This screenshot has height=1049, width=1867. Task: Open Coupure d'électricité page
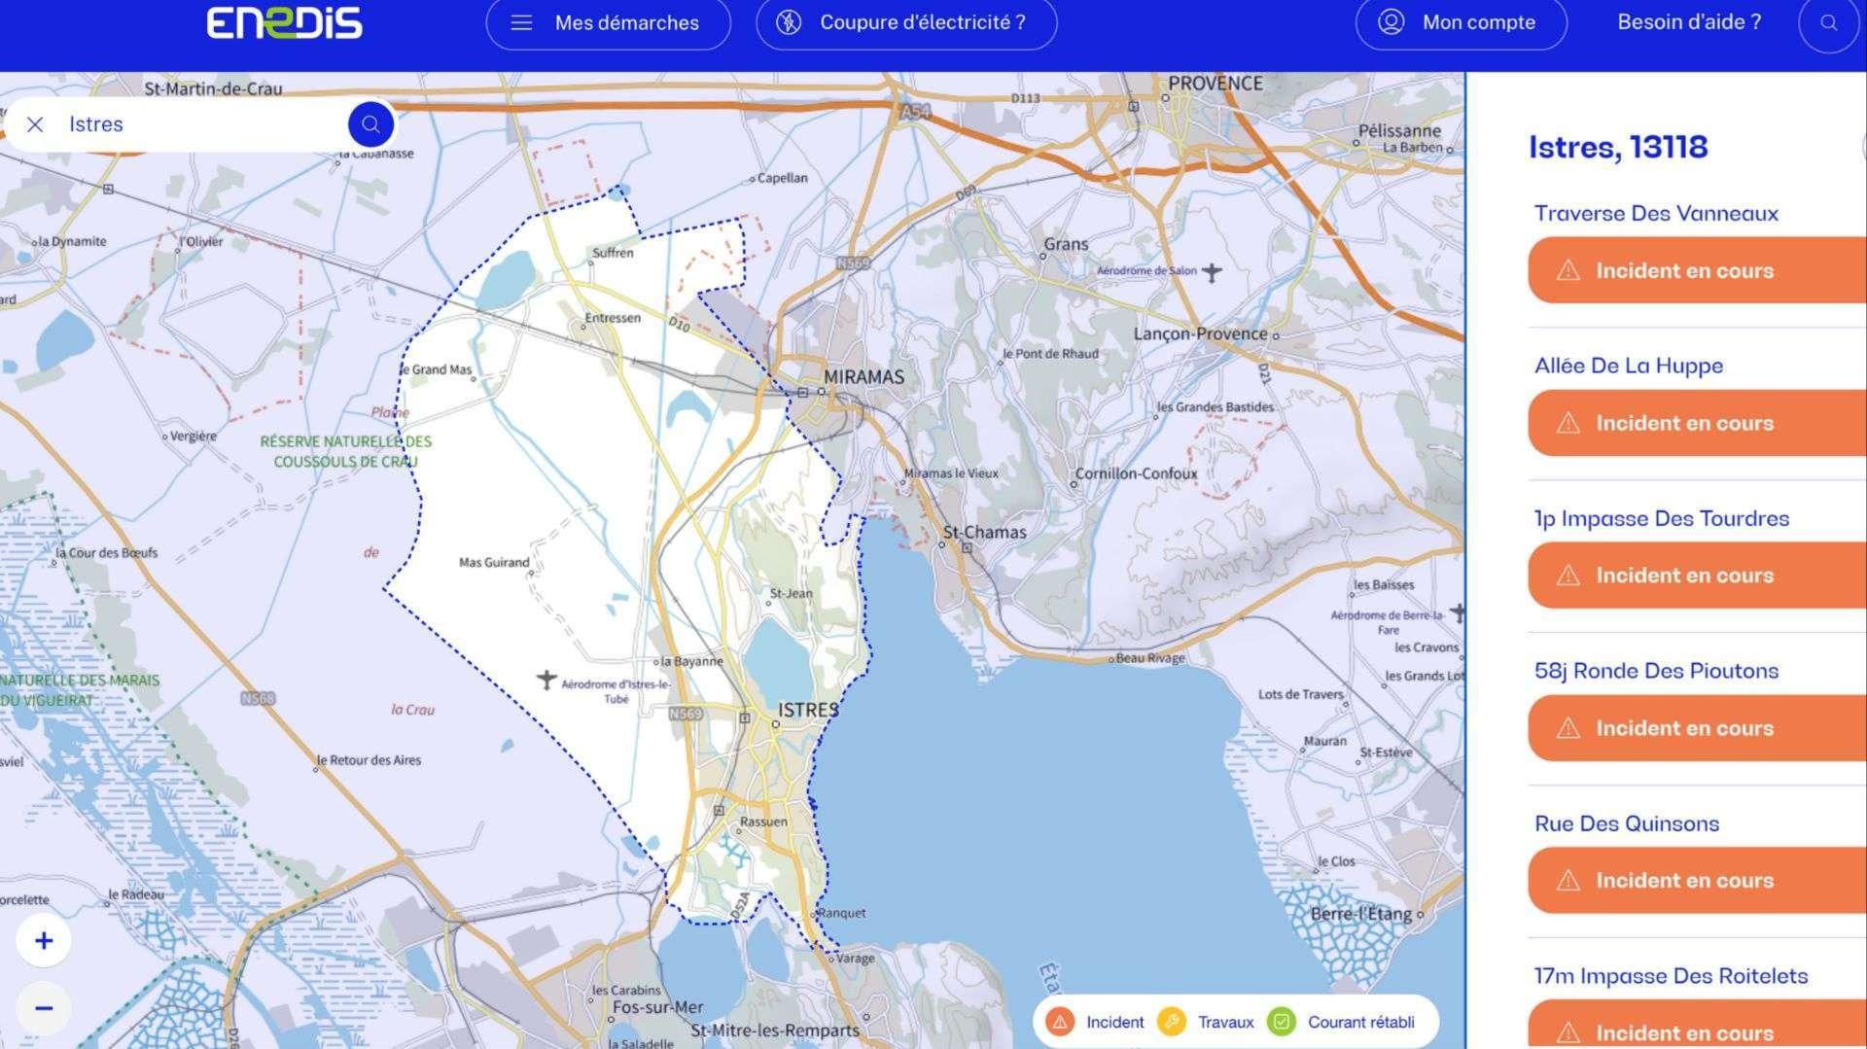coord(906,22)
